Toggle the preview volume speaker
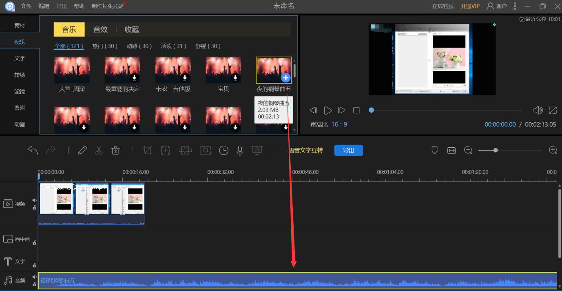The image size is (562, 291). tap(538, 110)
